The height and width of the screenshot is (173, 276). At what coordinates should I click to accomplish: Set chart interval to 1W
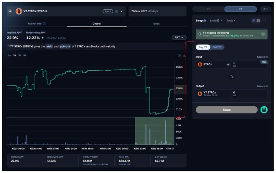click(x=25, y=56)
